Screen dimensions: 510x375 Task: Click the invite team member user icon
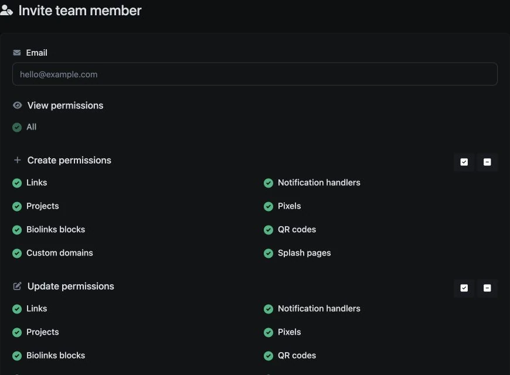click(6, 11)
